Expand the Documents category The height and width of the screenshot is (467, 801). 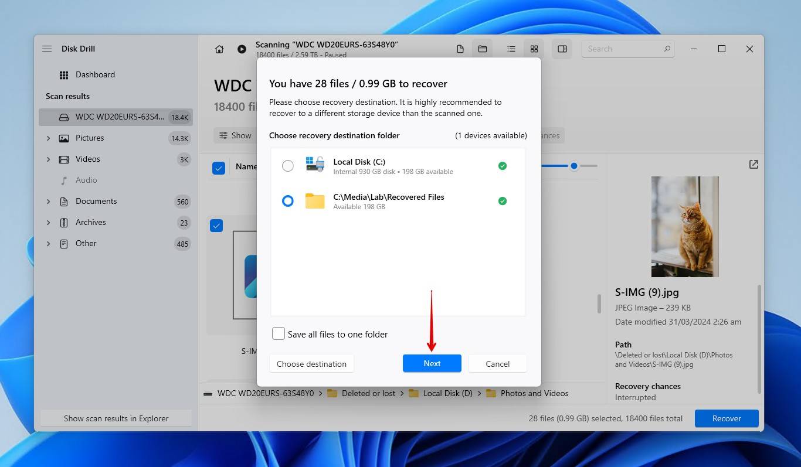pos(48,202)
